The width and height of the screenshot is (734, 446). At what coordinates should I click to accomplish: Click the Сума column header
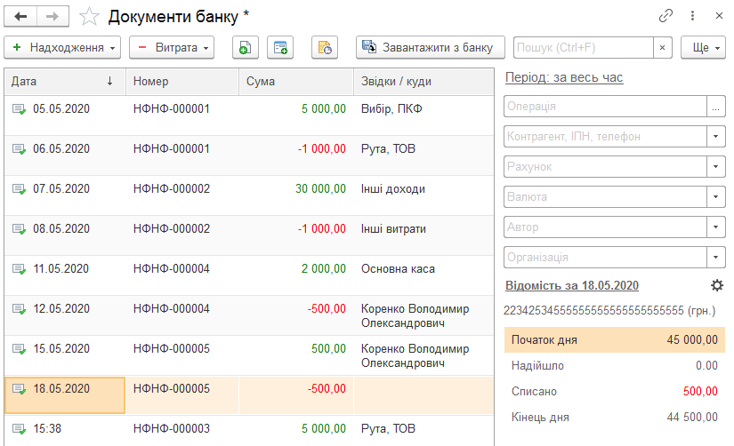tap(296, 82)
